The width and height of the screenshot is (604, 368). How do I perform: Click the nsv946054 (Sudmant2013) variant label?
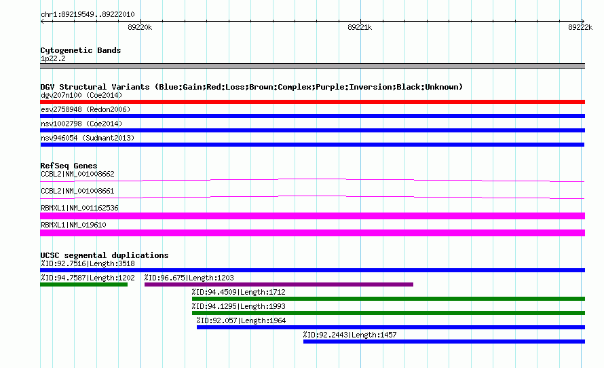(88, 138)
